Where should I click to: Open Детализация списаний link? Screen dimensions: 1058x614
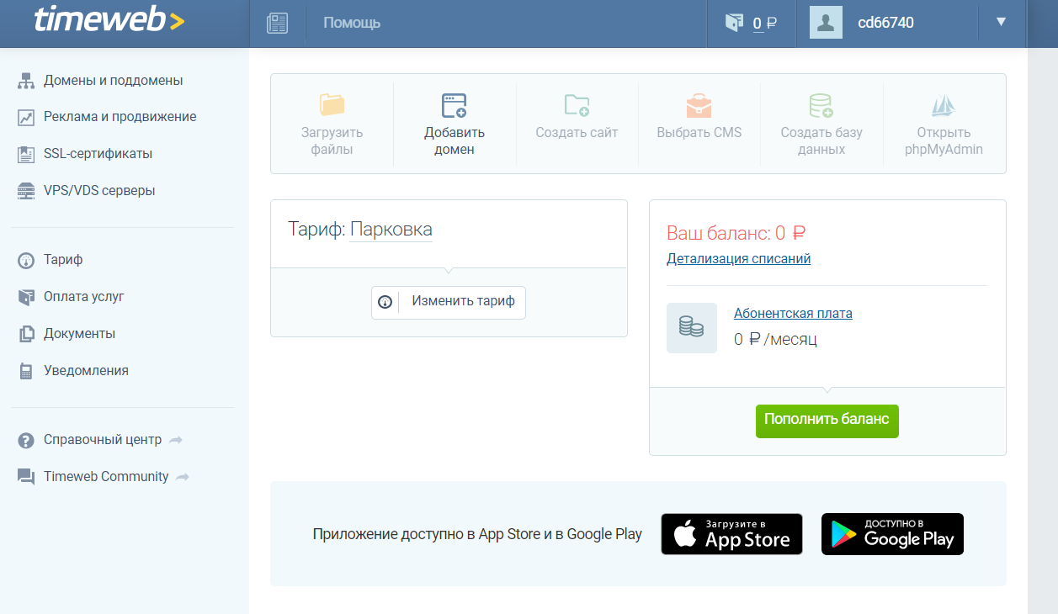[738, 259]
